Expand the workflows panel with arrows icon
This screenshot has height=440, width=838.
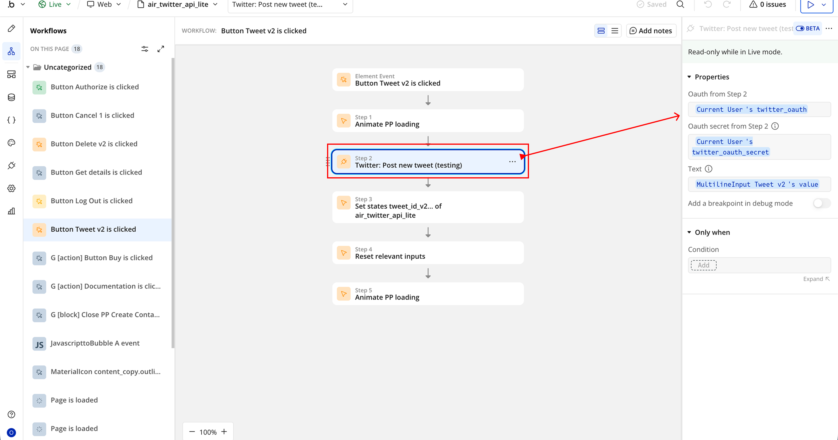click(x=161, y=49)
